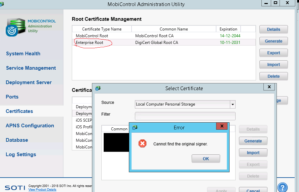The height and width of the screenshot is (192, 299).
Task: Open the Ports section
Action: [x=12, y=97]
